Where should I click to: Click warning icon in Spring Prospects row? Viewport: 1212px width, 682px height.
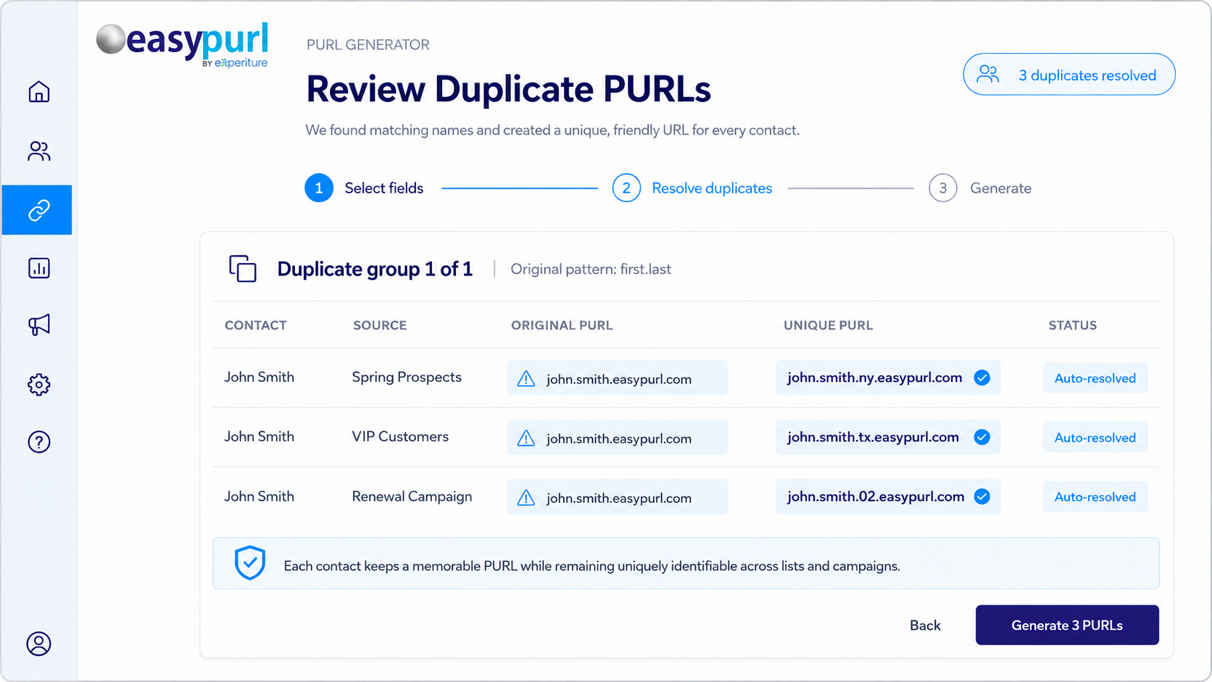526,378
